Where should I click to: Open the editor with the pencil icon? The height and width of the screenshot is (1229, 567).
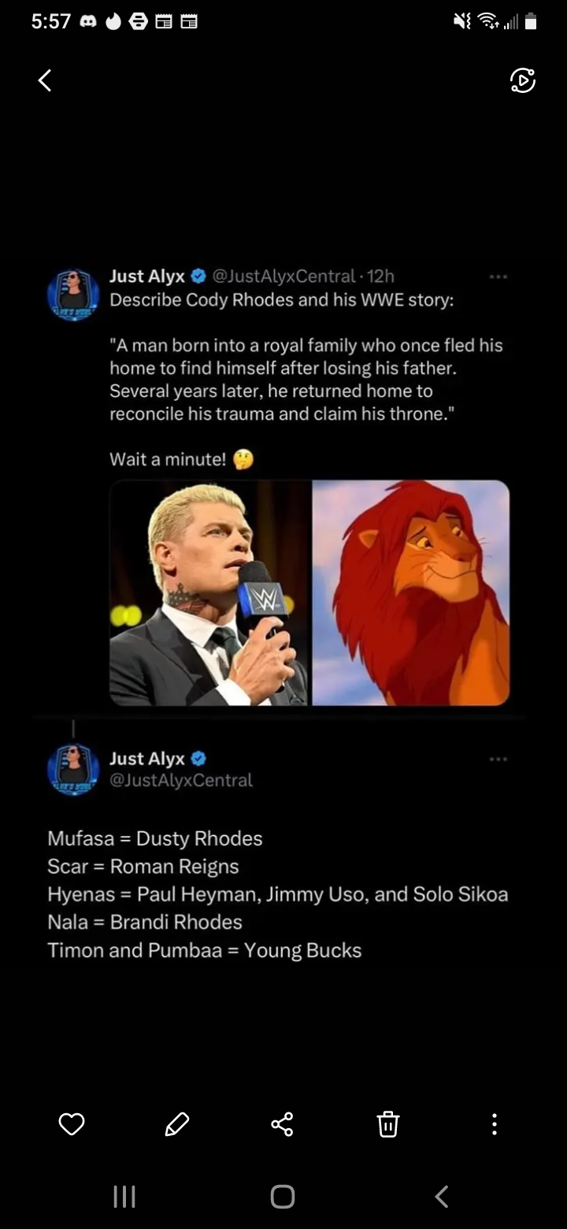177,1123
